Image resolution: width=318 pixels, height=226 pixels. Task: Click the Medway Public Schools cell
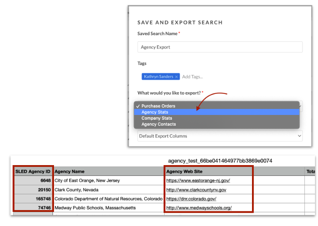109,208
